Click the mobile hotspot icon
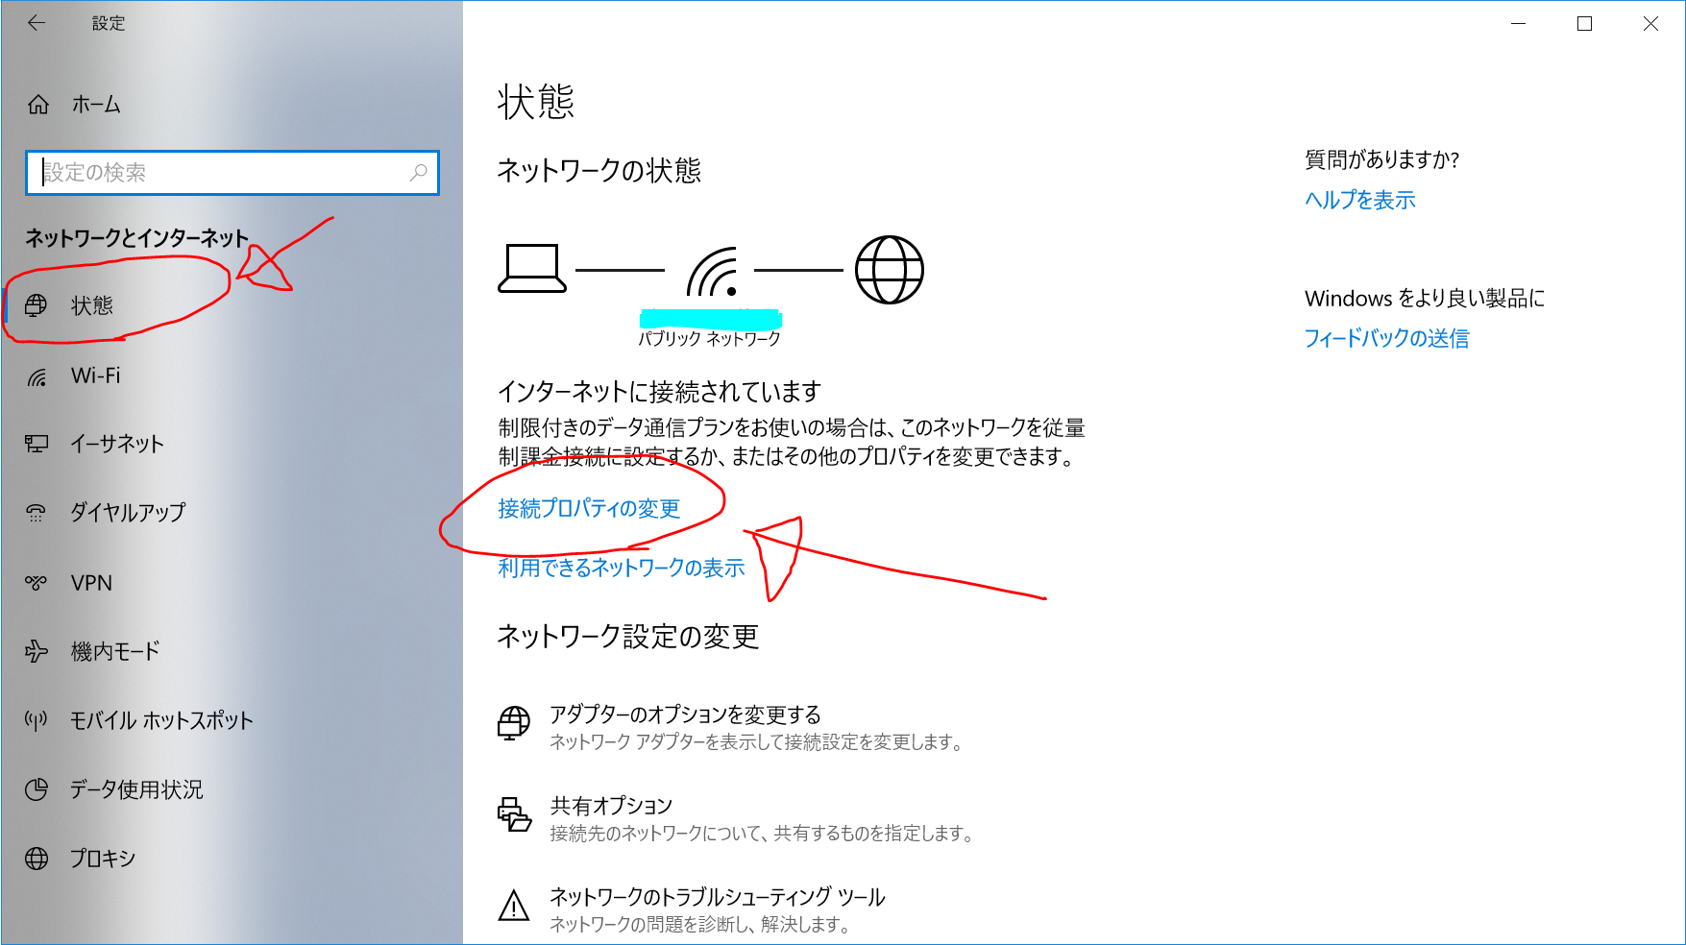This screenshot has height=945, width=1686. pos(37,720)
